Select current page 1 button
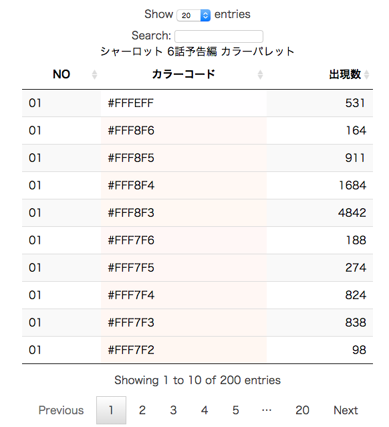 (x=111, y=410)
